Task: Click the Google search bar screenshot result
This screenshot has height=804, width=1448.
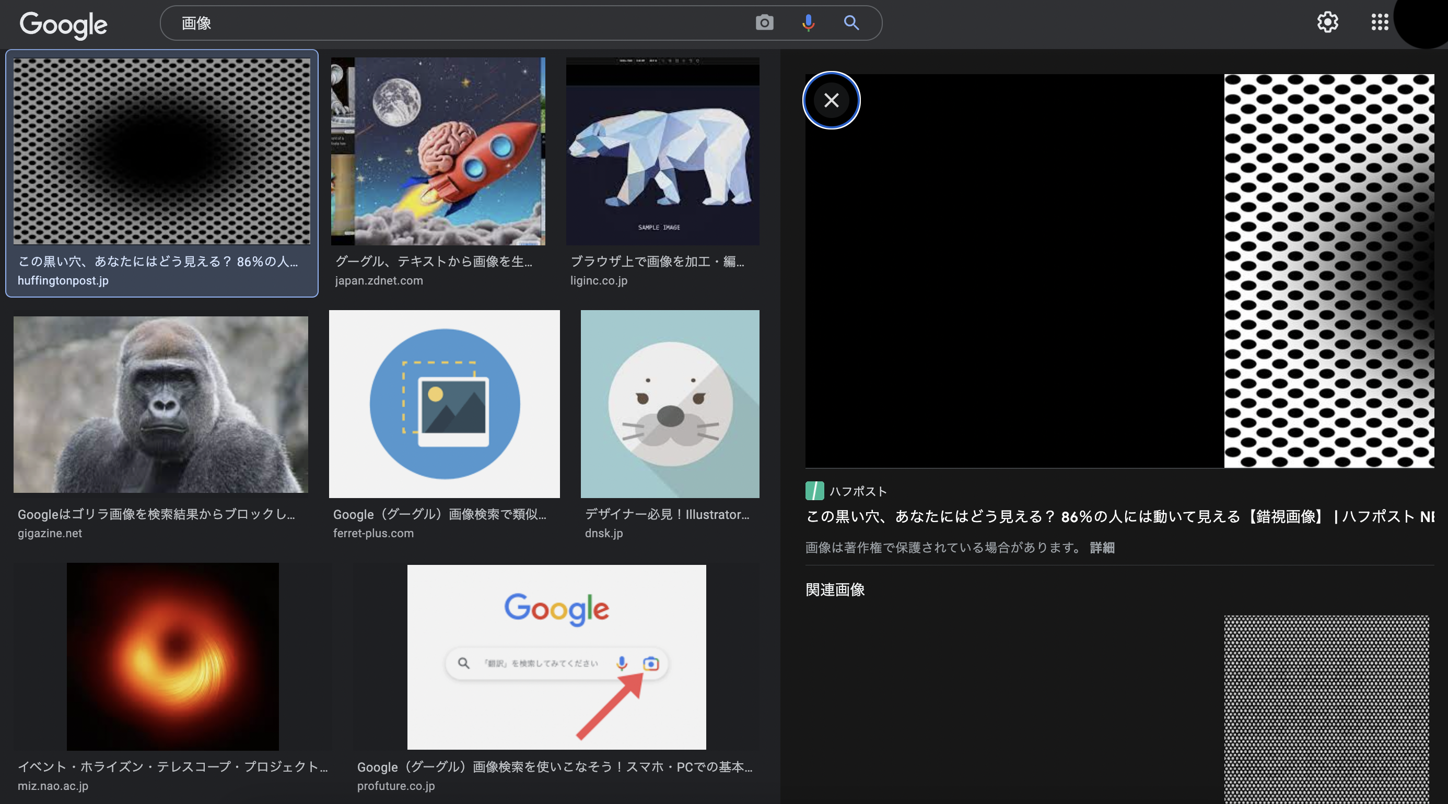Action: point(556,657)
